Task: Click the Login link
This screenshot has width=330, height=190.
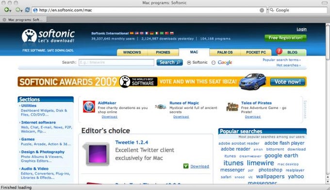Action: pyautogui.click(x=301, y=29)
